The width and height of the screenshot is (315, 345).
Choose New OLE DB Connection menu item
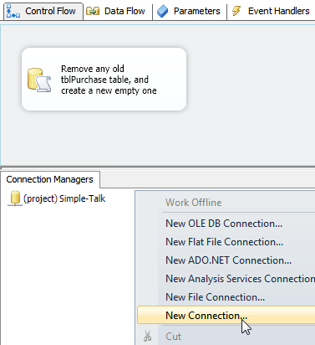click(226, 224)
